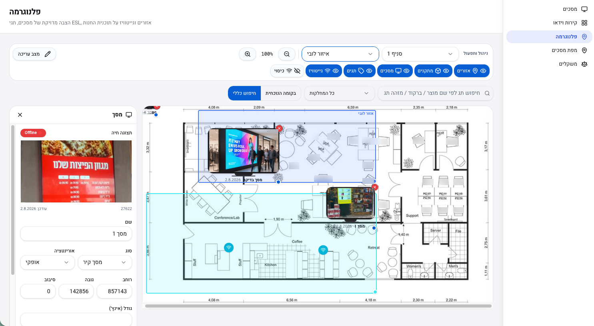Click the gateway WiFi marker near Coffee
This screenshot has height=326, width=594.
[323, 250]
